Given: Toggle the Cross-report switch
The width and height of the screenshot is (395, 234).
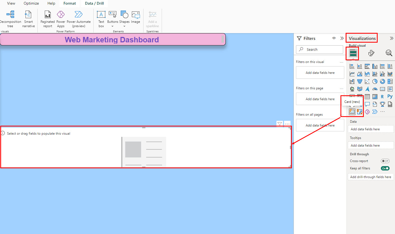Looking at the screenshot, I should pos(385,161).
